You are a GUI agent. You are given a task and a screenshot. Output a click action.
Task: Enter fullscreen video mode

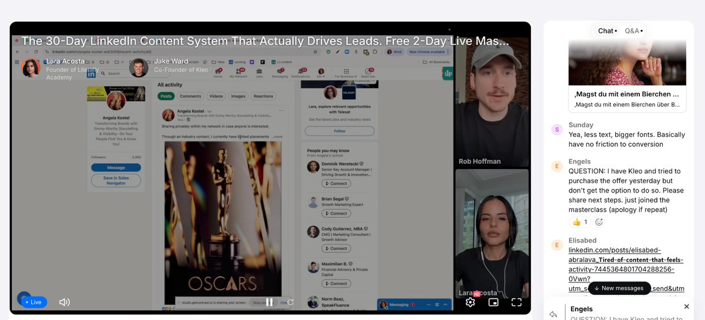(516, 302)
